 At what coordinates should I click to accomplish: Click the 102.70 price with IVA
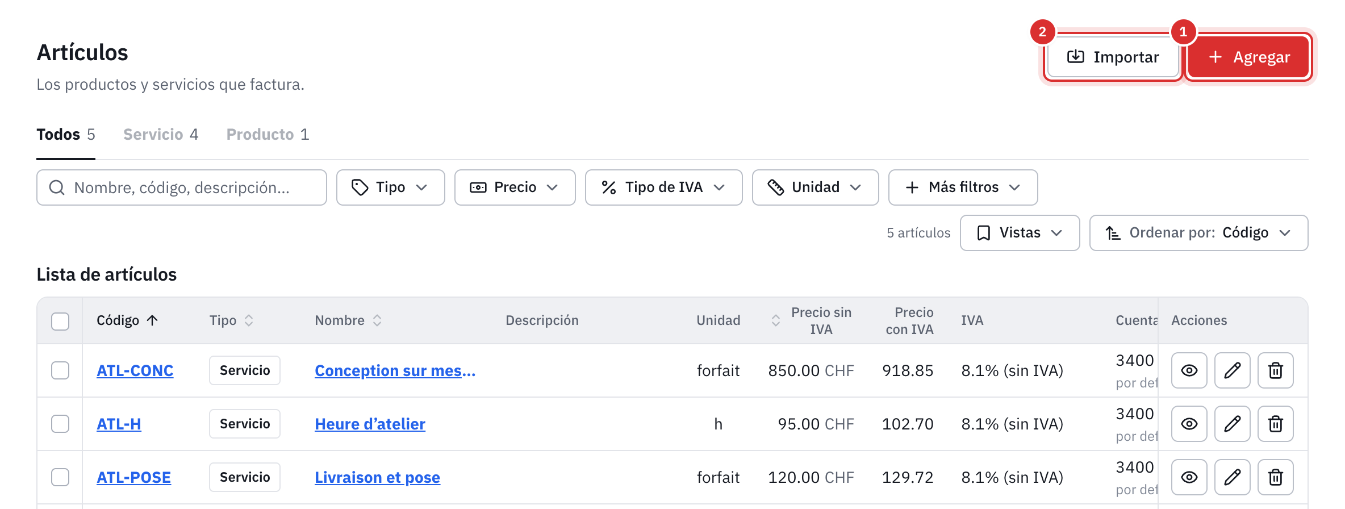[x=908, y=424]
